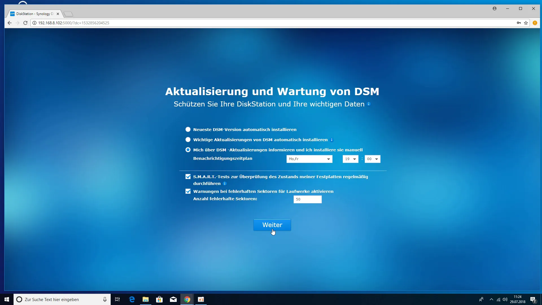This screenshot has height=305, width=542.
Task: Open clock and date 11:24 in taskbar
Action: (x=518, y=299)
